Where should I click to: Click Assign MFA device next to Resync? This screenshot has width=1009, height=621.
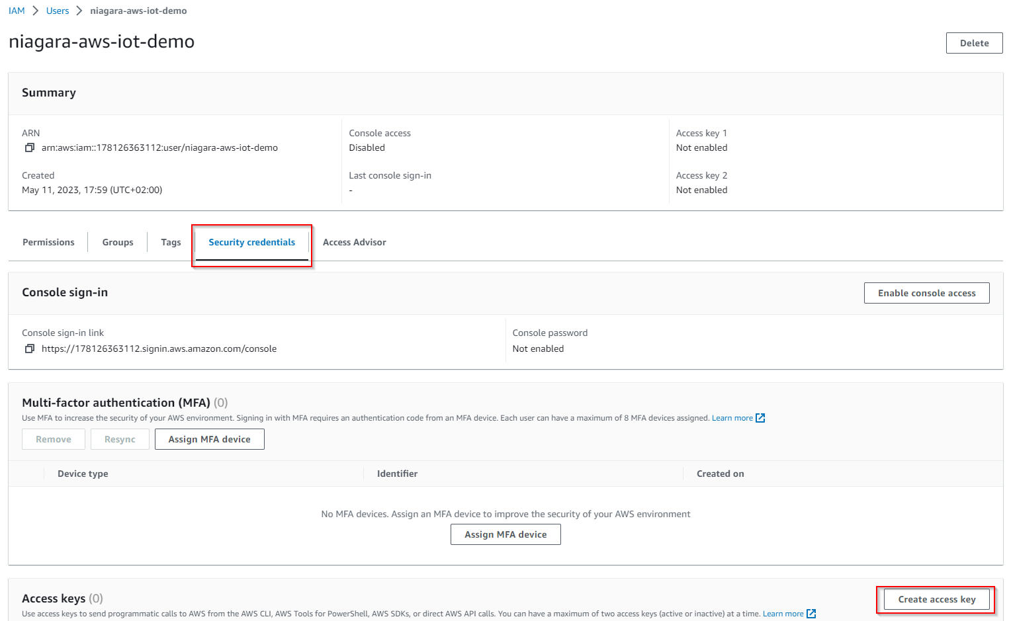point(209,439)
